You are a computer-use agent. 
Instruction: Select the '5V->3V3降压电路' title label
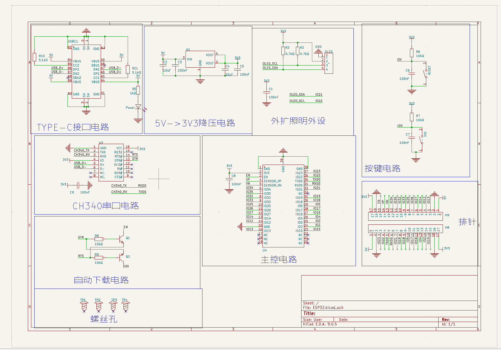pos(195,123)
